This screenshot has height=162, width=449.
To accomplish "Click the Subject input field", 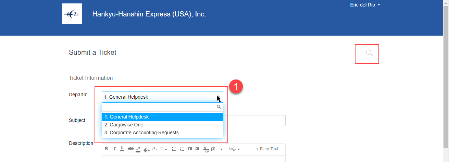I will 254,121.
